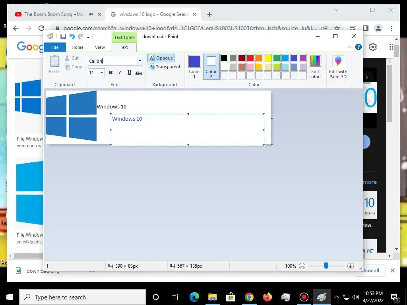Viewport: 407px width, 305px height.
Task: Click the Save icon in Paint's quick access toolbar
Action: (x=63, y=37)
